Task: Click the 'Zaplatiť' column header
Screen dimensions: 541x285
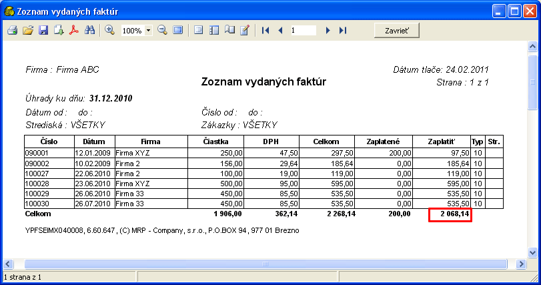Action: [x=442, y=141]
